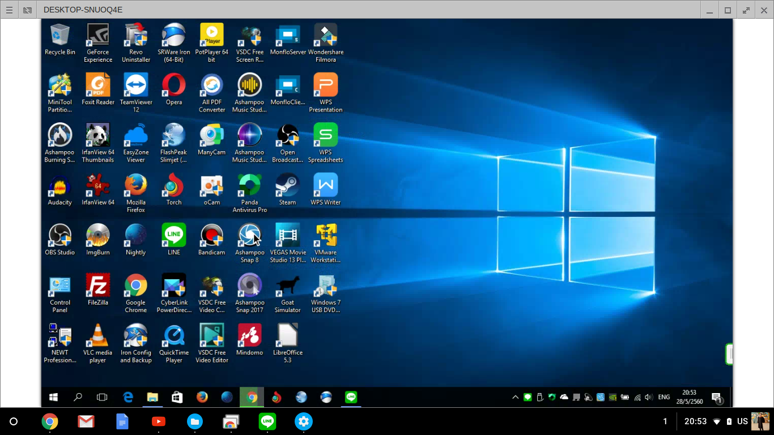Open LibreOffice 5.3 desktop icon
The height and width of the screenshot is (435, 774).
(288, 343)
